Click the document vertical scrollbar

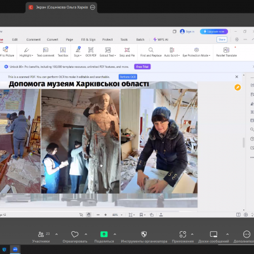[x=244, y=142]
